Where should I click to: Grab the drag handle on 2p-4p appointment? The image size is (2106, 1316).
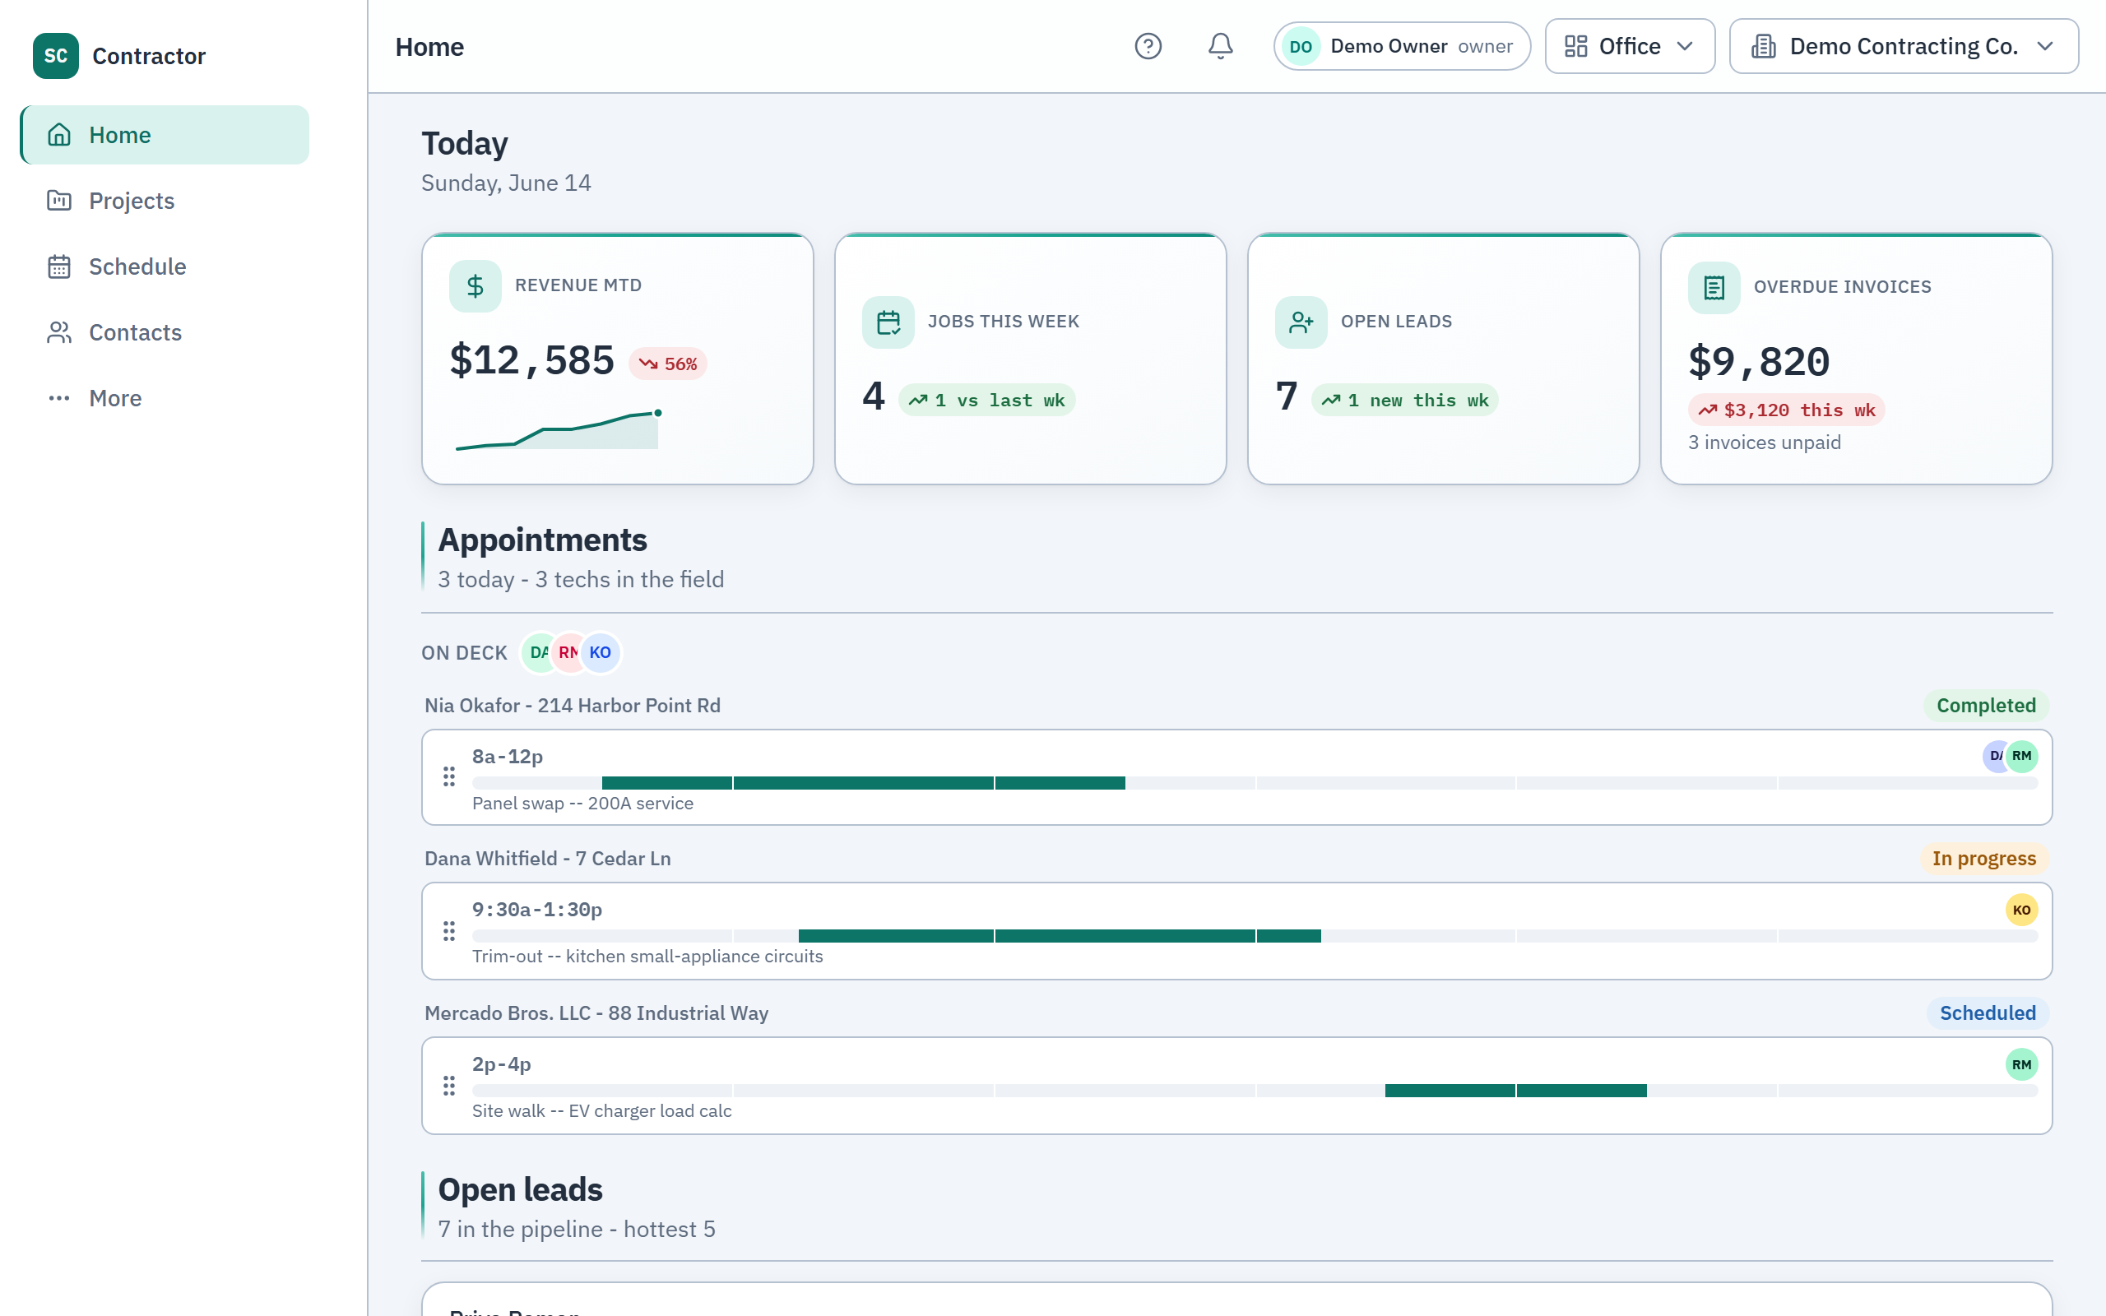point(449,1086)
